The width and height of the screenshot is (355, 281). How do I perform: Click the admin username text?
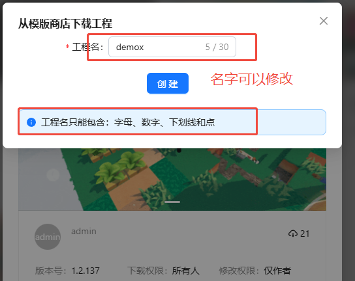point(84,231)
